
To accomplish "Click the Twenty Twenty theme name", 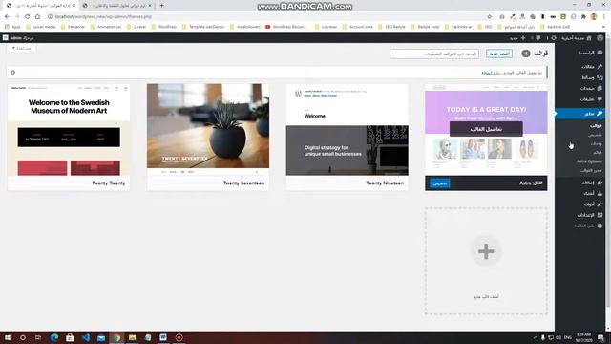I will pos(108,183).
